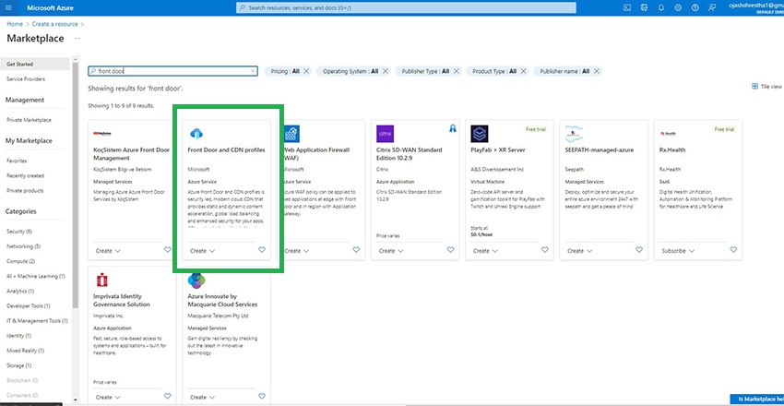Select Service Providers in sidebar
This screenshot has width=784, height=406.
[26, 79]
